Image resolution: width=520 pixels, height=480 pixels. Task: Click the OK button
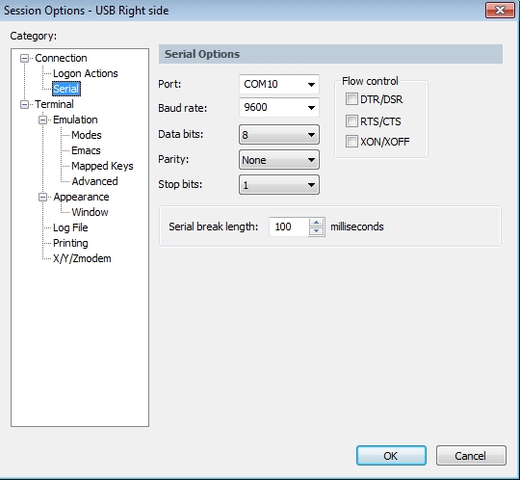coord(391,456)
